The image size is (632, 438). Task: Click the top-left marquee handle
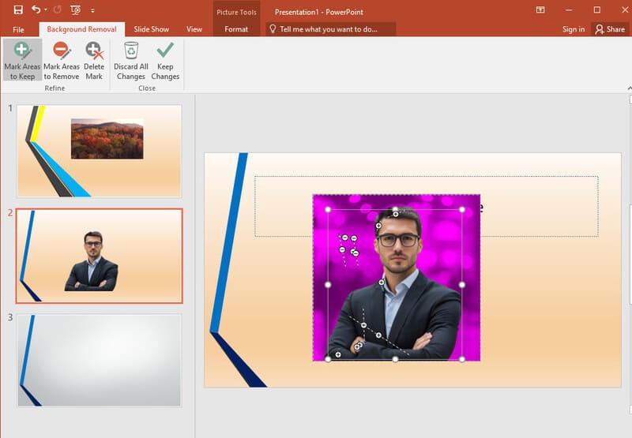point(328,209)
